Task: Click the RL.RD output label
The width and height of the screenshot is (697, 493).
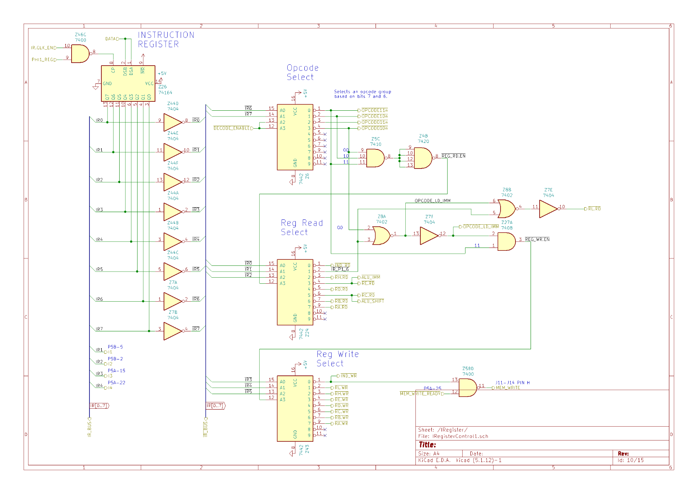Action: (594, 209)
